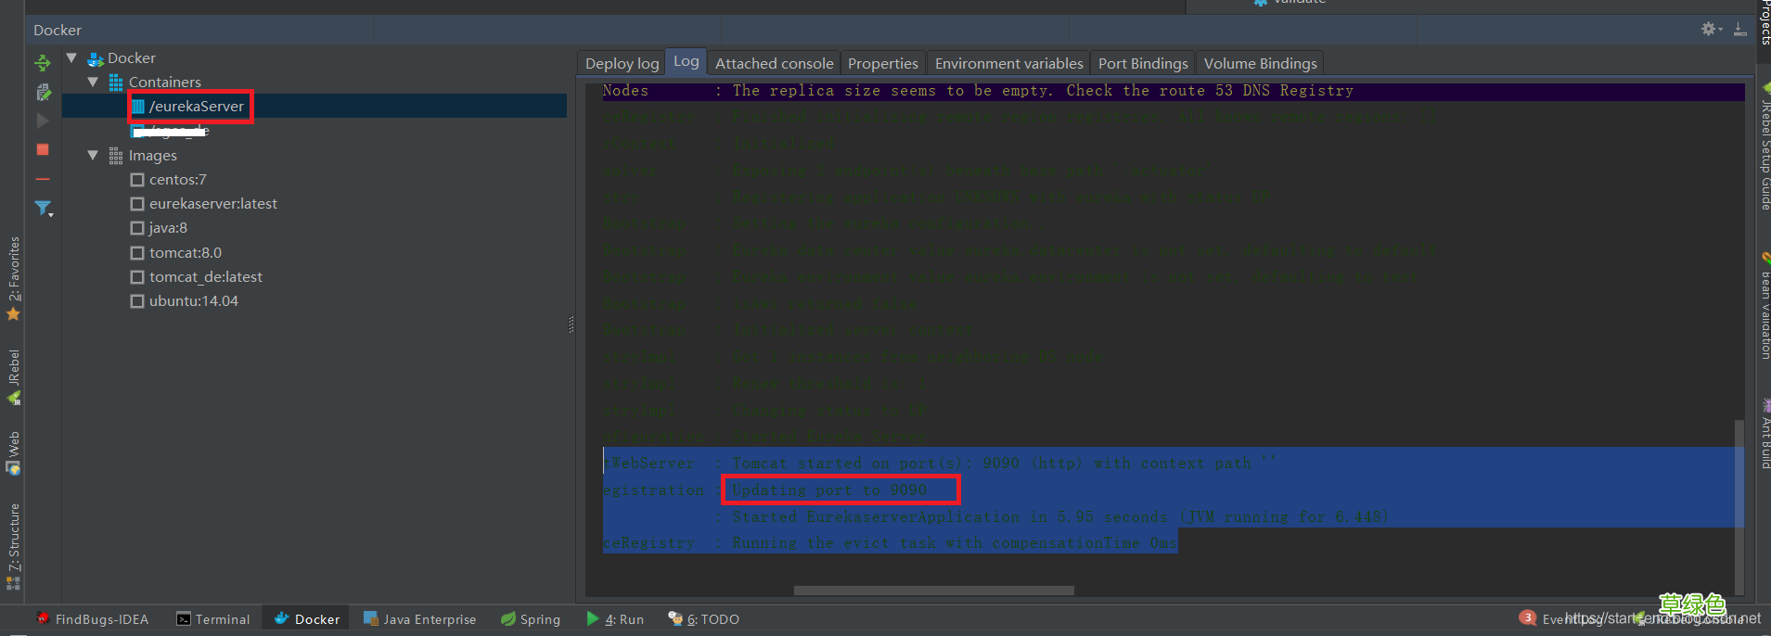Click the Structure tool window icon

(13, 583)
